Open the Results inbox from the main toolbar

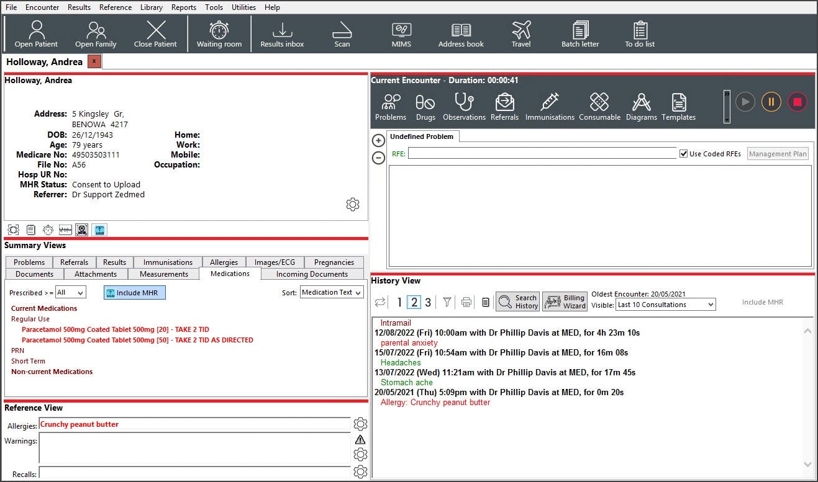[282, 32]
